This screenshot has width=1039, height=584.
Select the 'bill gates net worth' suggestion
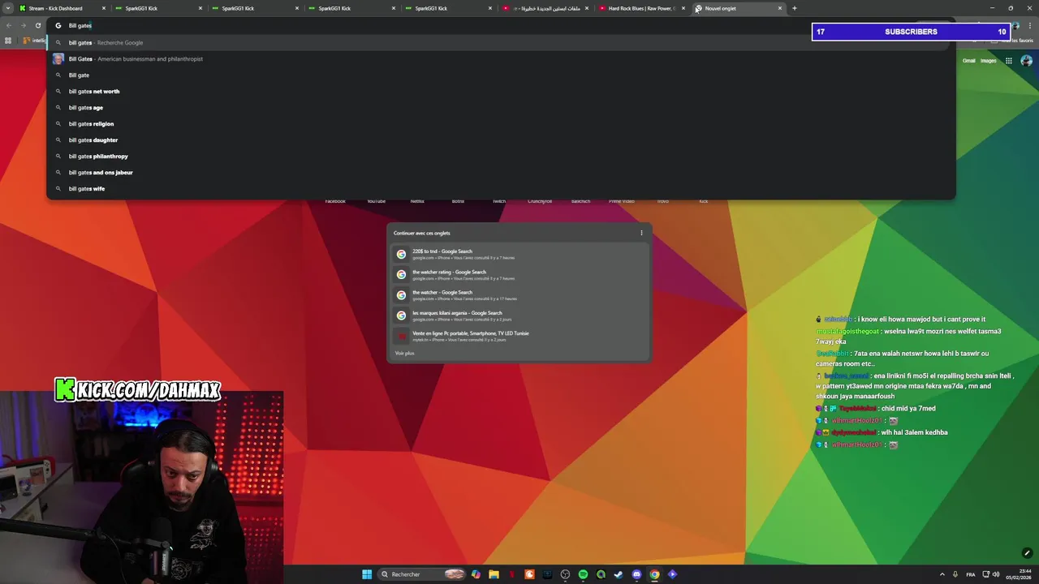pos(501,91)
